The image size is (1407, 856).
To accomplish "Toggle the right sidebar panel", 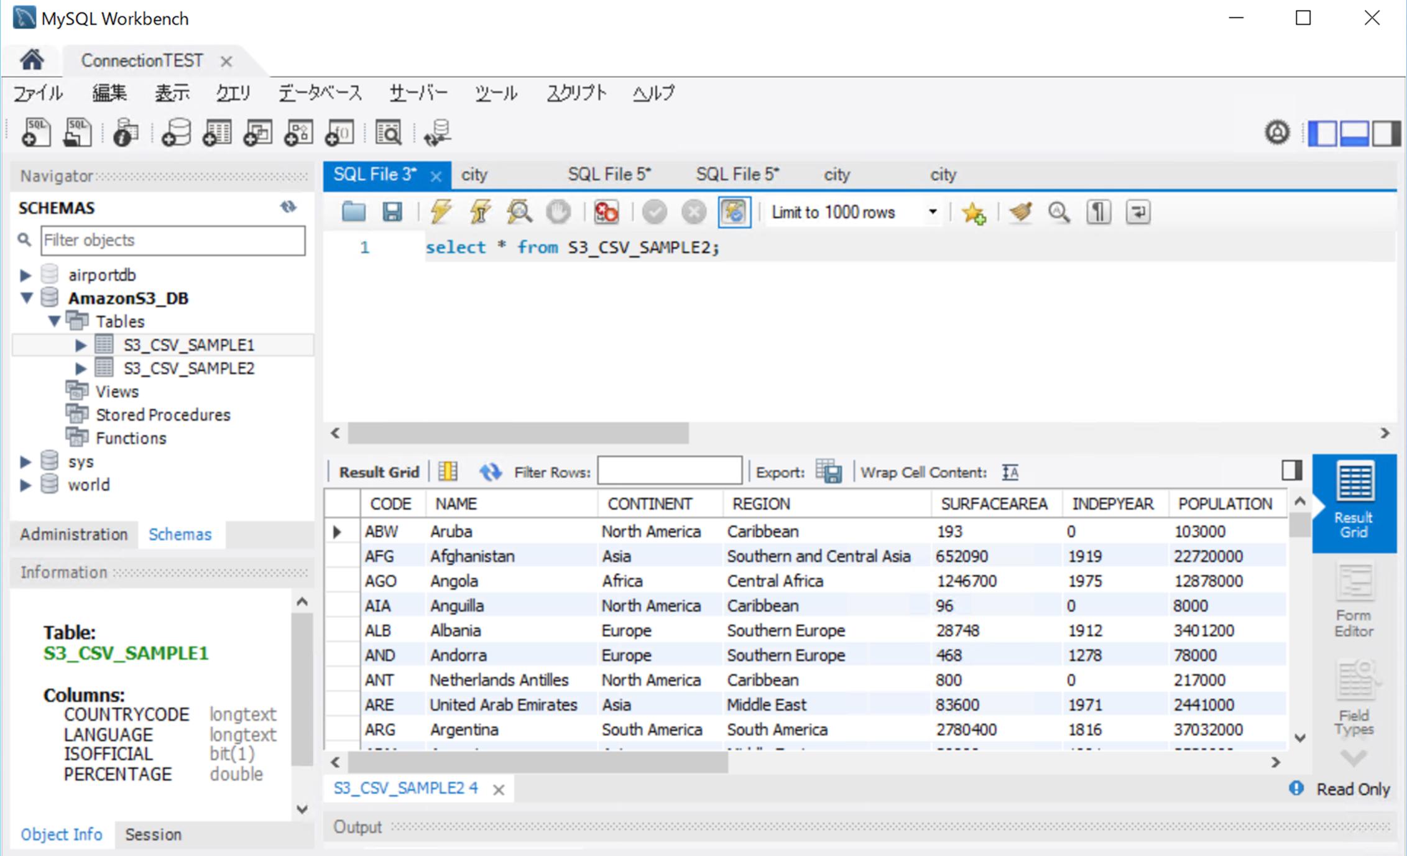I will pos(1386,133).
